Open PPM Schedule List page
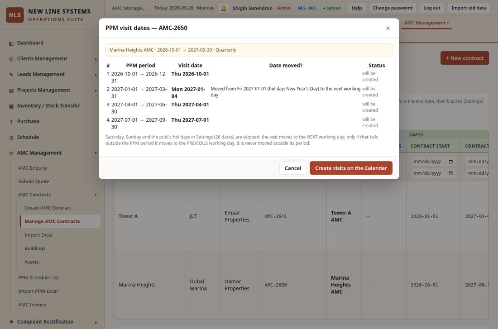 [38, 277]
